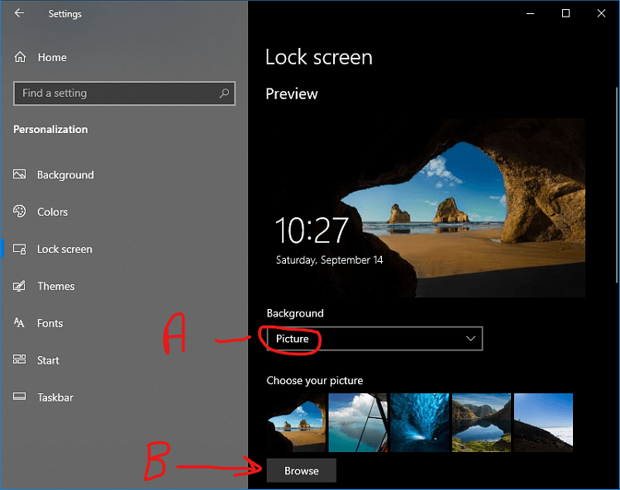Open Background personalization page
Image resolution: width=620 pixels, height=490 pixels.
coord(65,174)
